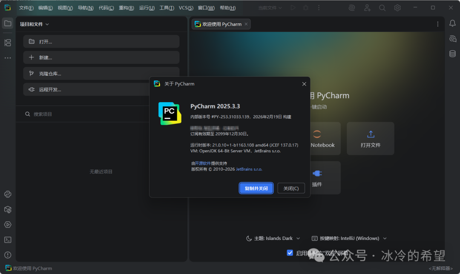Click the 克隆仓库... button
Screen dimensions: 460x274
point(101,74)
